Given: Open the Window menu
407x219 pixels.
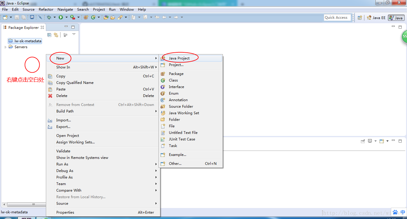Looking at the screenshot, I should pyautogui.click(x=127, y=9).
